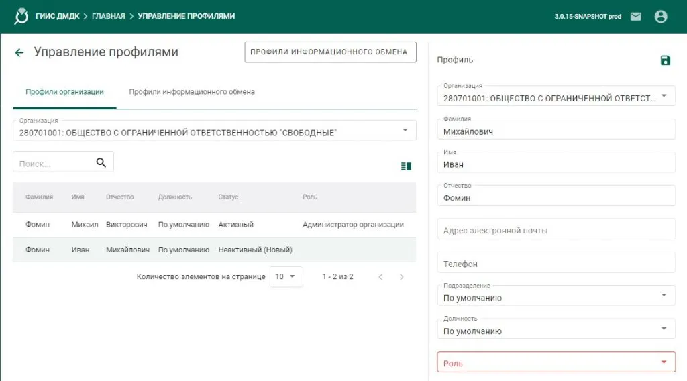Open the red Роль dropdown
This screenshot has height=381, width=687.
pyautogui.click(x=556, y=362)
